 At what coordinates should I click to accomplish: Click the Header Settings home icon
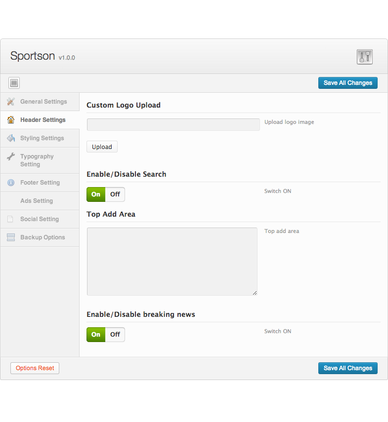click(x=11, y=120)
